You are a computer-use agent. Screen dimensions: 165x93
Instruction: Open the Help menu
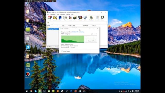click(x=72, y=14)
